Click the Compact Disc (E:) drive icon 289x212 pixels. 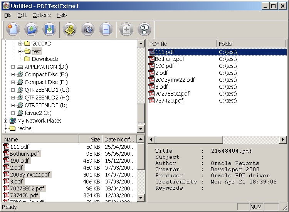(20, 74)
